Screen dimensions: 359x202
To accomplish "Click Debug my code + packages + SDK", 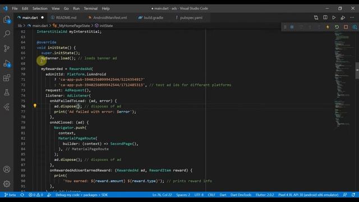I will tap(81, 195).
